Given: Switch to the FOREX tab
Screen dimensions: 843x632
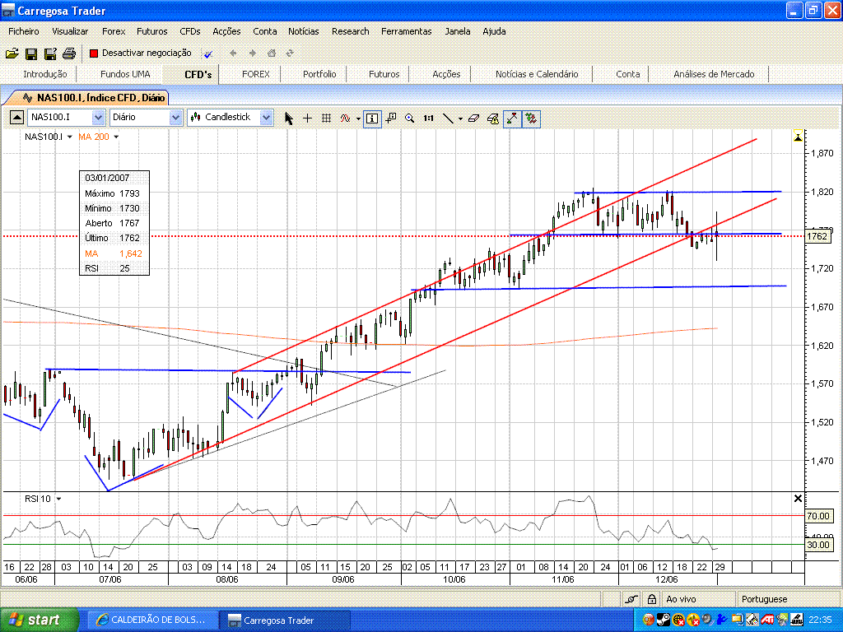Looking at the screenshot, I should 255,74.
